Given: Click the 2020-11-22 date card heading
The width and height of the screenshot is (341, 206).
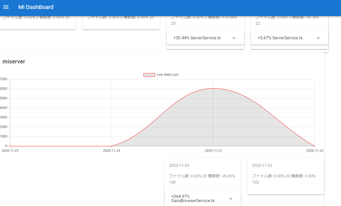Looking at the screenshot, I should [262, 165].
